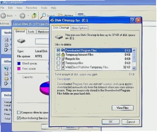Viewport: 157px width, 132px height.
Task: Click the Recycle Bin icon in list
Action: click(63, 59)
